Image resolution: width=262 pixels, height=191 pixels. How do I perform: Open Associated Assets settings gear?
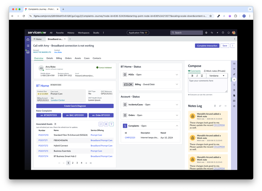tap(106, 124)
